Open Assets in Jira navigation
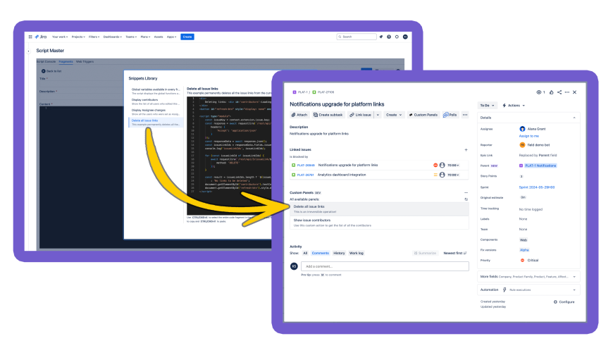Image resolution: width=613 pixels, height=348 pixels. coord(159,37)
